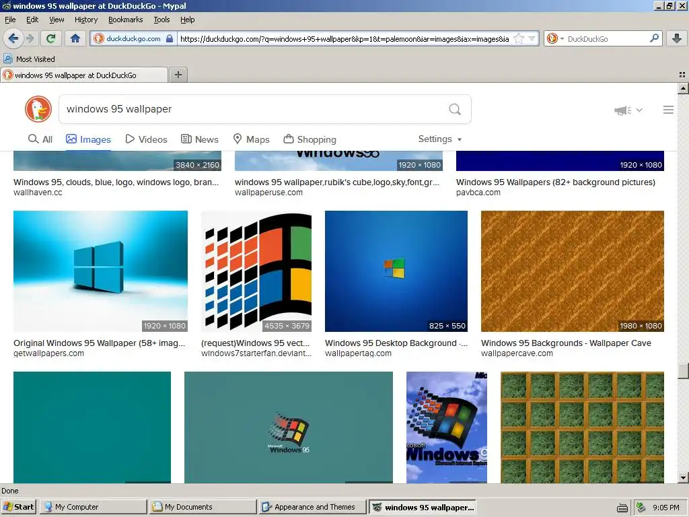Image resolution: width=689 pixels, height=517 pixels.
Task: Open the green hedge tile pattern thumbnail
Action: pyautogui.click(x=582, y=427)
